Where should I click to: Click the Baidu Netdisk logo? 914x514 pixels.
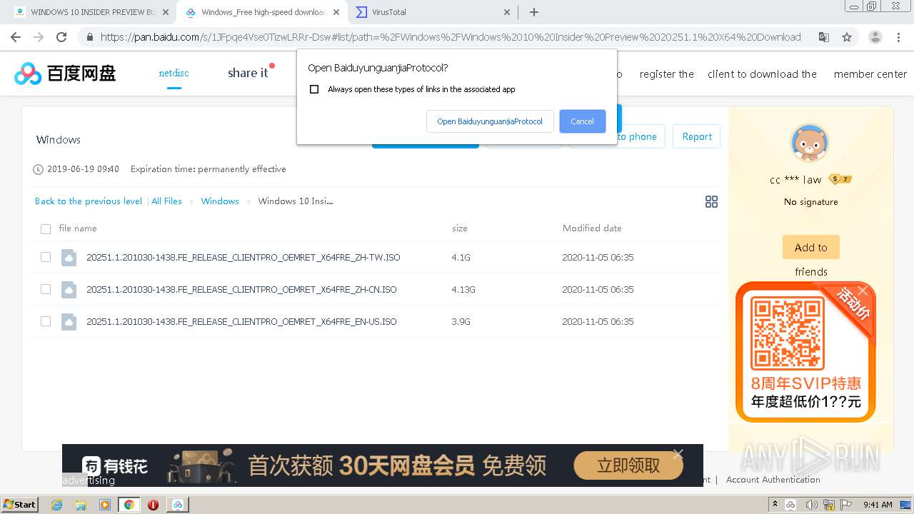click(x=65, y=73)
